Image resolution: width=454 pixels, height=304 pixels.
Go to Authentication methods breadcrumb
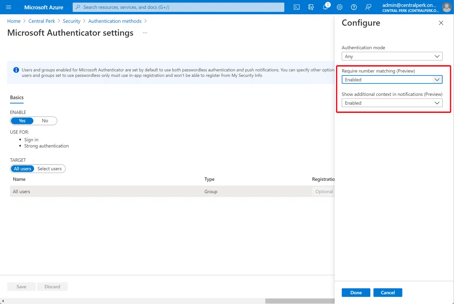(x=115, y=21)
